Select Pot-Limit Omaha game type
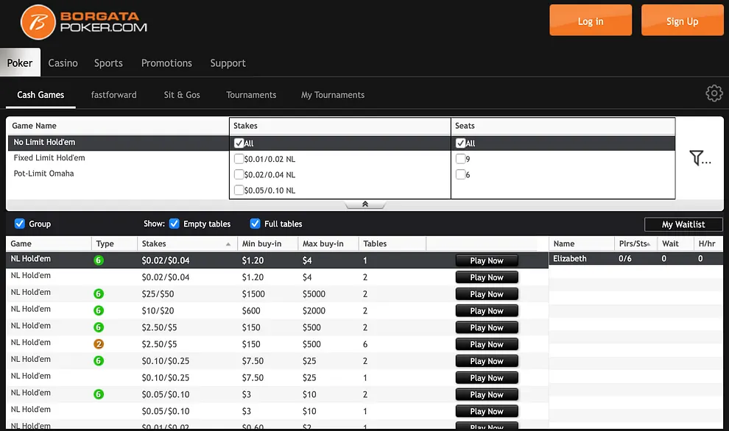This screenshot has height=431, width=729. [x=119, y=174]
